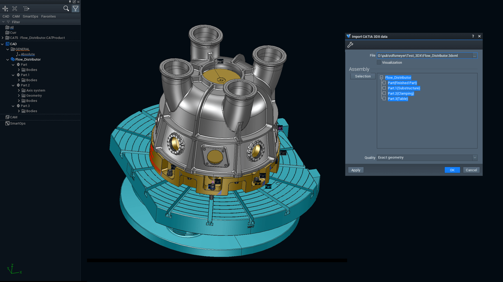Image resolution: width=503 pixels, height=282 pixels.
Task: Enable the Visualization checkbox
Action: pyautogui.click(x=379, y=62)
